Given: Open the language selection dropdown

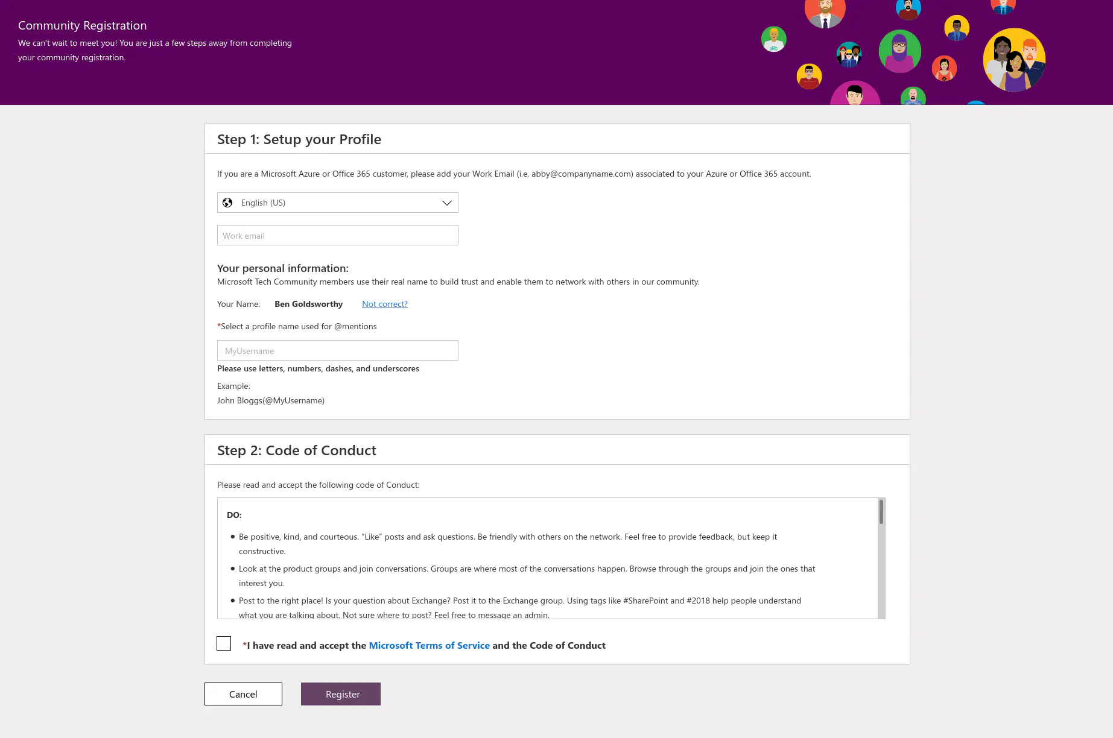Looking at the screenshot, I should (x=337, y=203).
